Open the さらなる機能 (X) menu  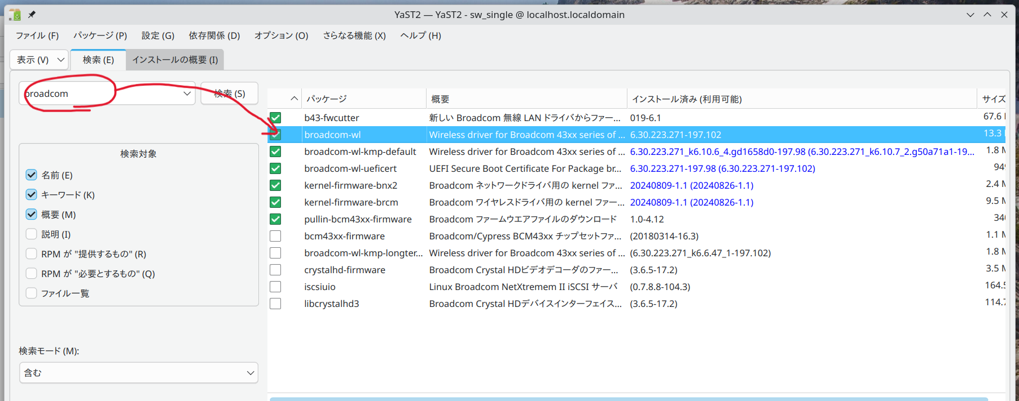click(x=354, y=35)
